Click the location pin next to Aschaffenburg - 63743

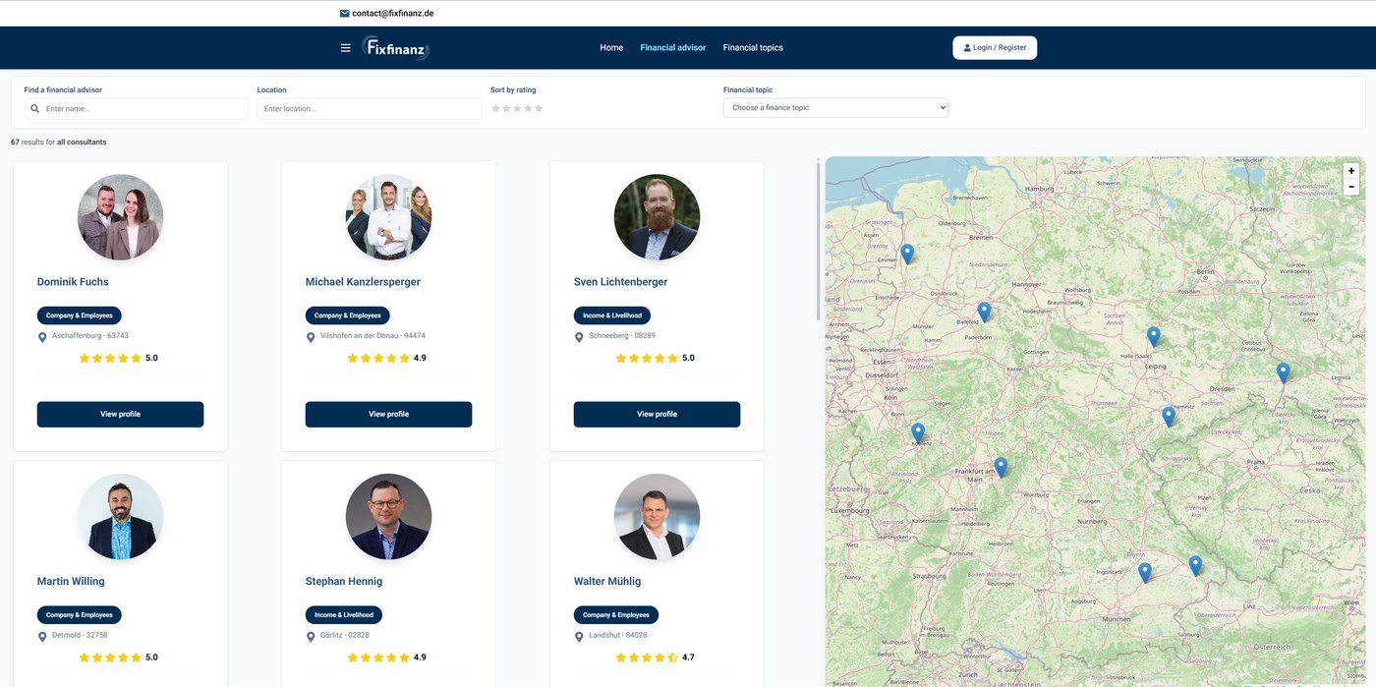(x=42, y=337)
